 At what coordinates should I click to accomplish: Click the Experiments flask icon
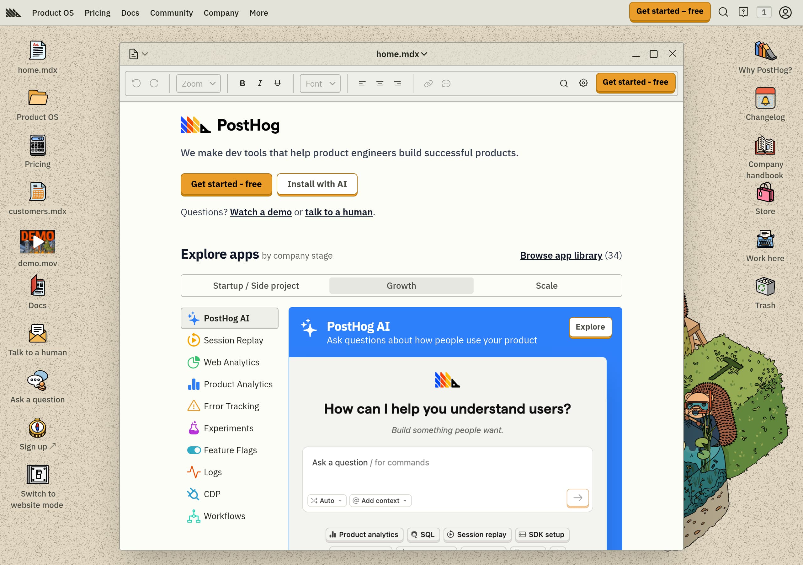click(x=194, y=428)
